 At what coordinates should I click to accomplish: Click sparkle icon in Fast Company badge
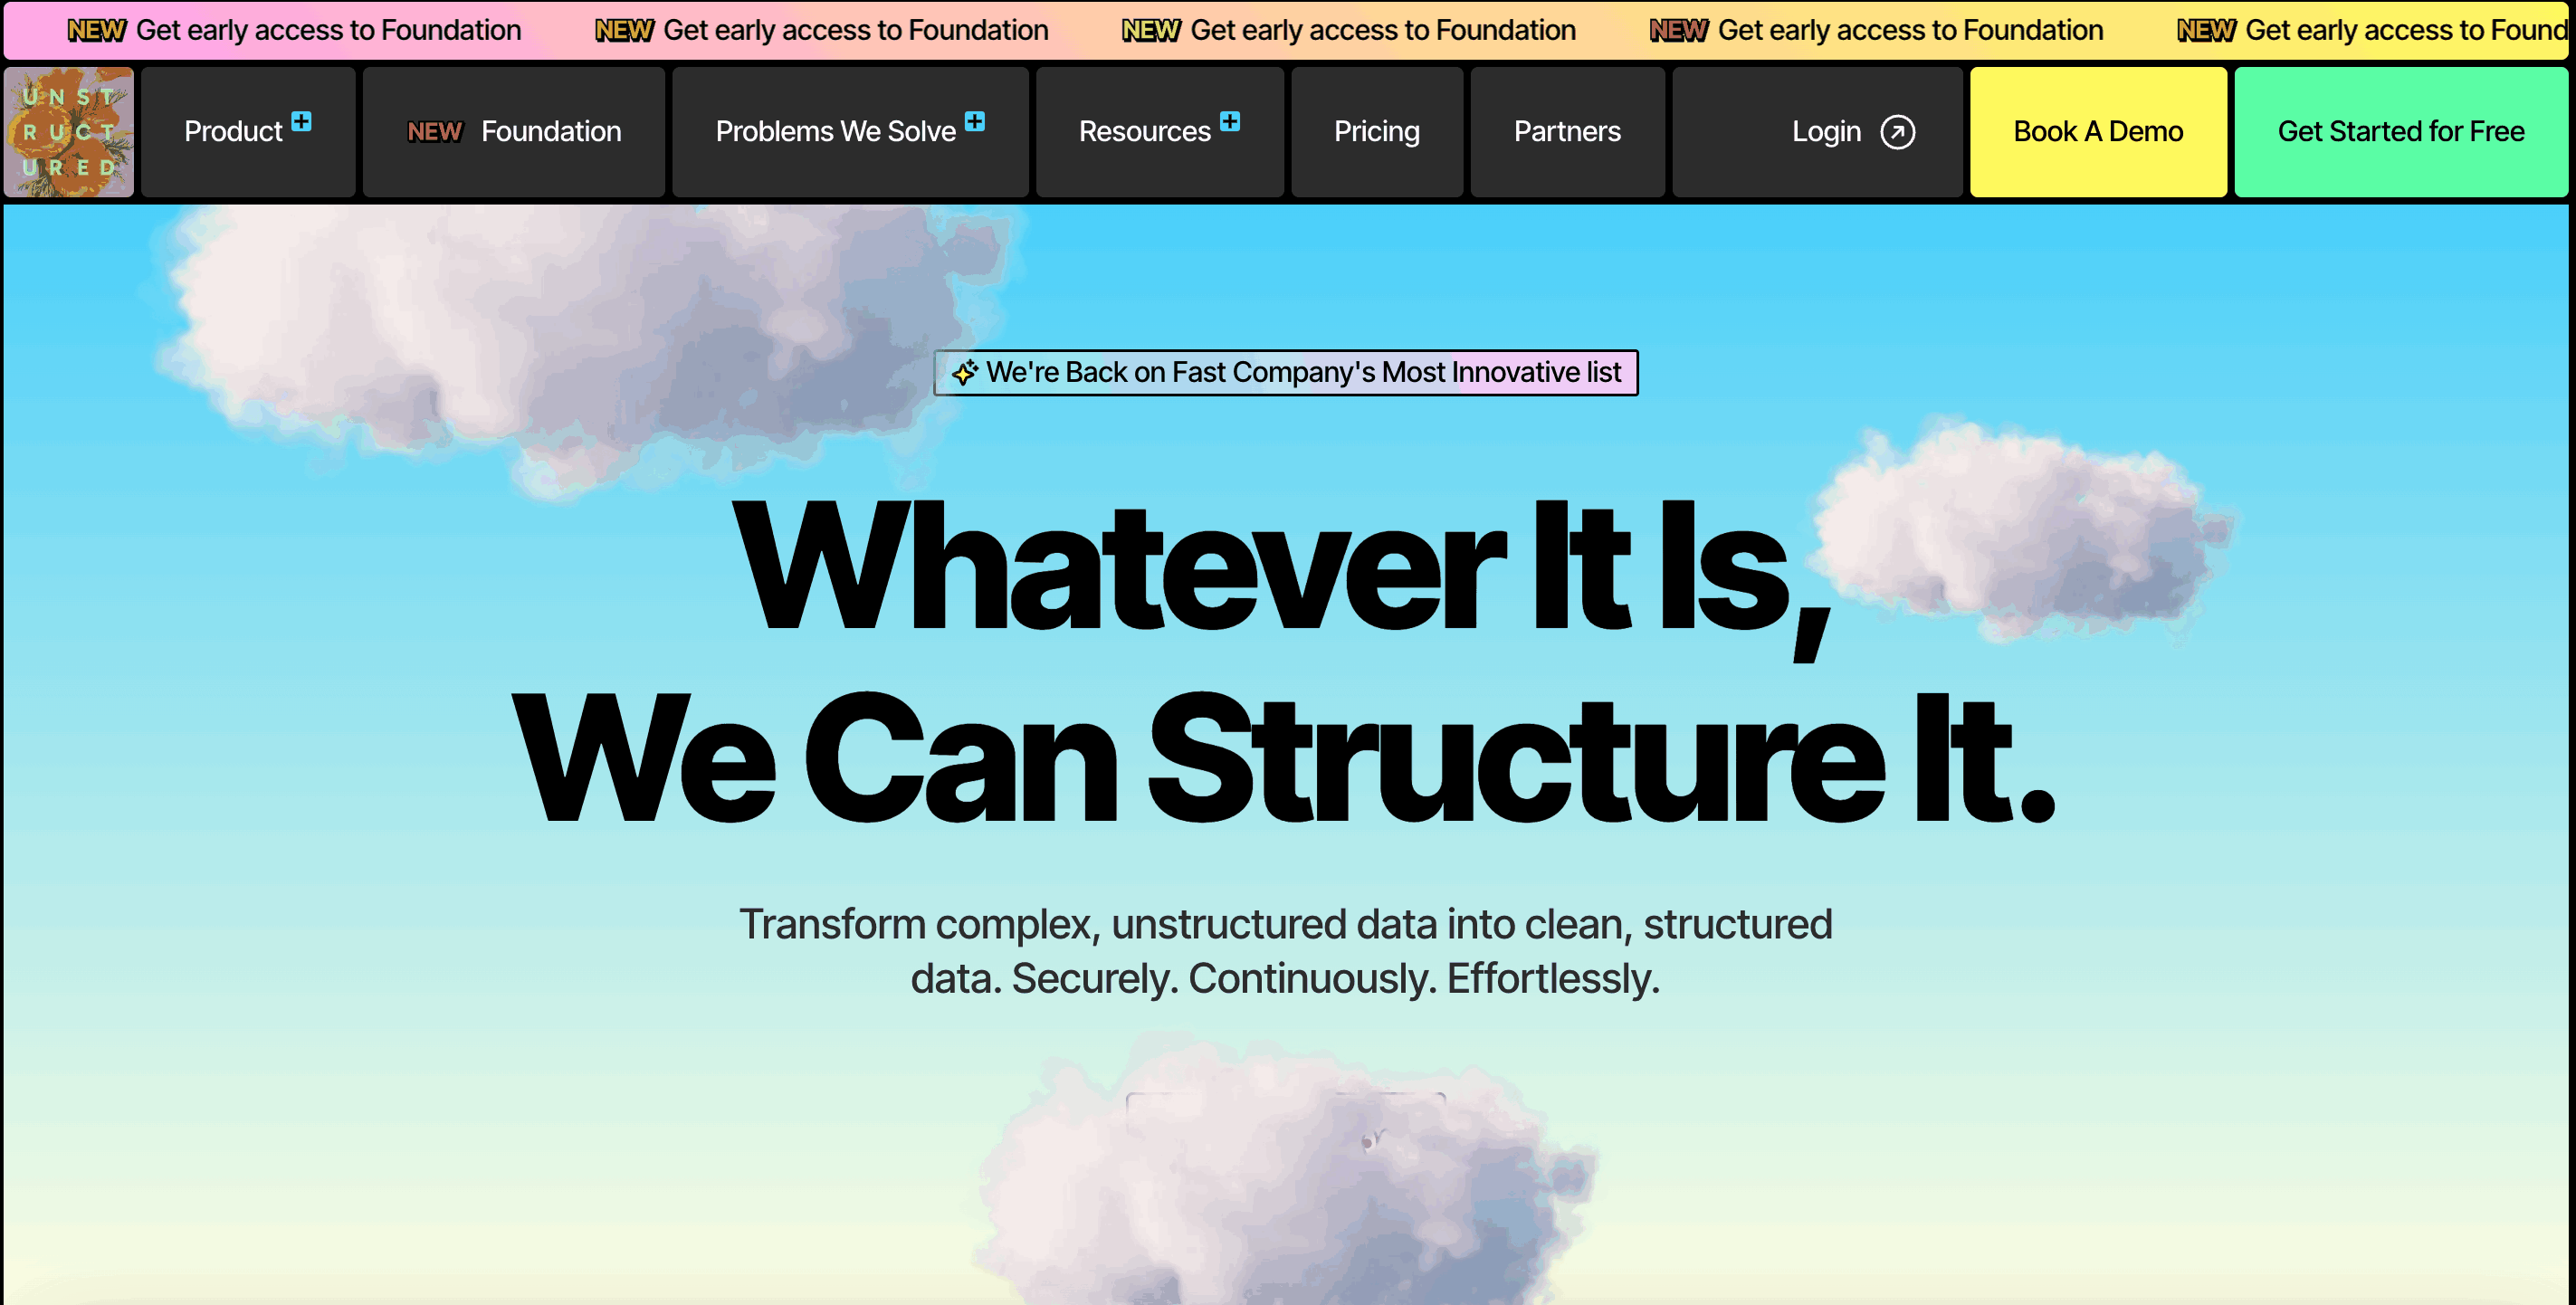964,372
